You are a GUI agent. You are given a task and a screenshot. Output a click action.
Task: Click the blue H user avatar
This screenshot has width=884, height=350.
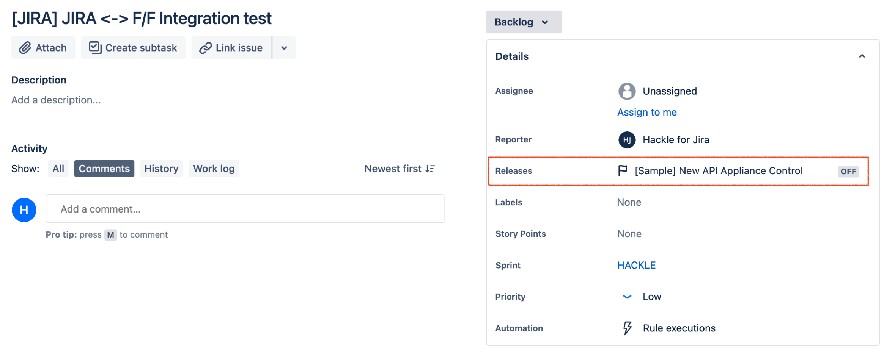click(x=24, y=210)
